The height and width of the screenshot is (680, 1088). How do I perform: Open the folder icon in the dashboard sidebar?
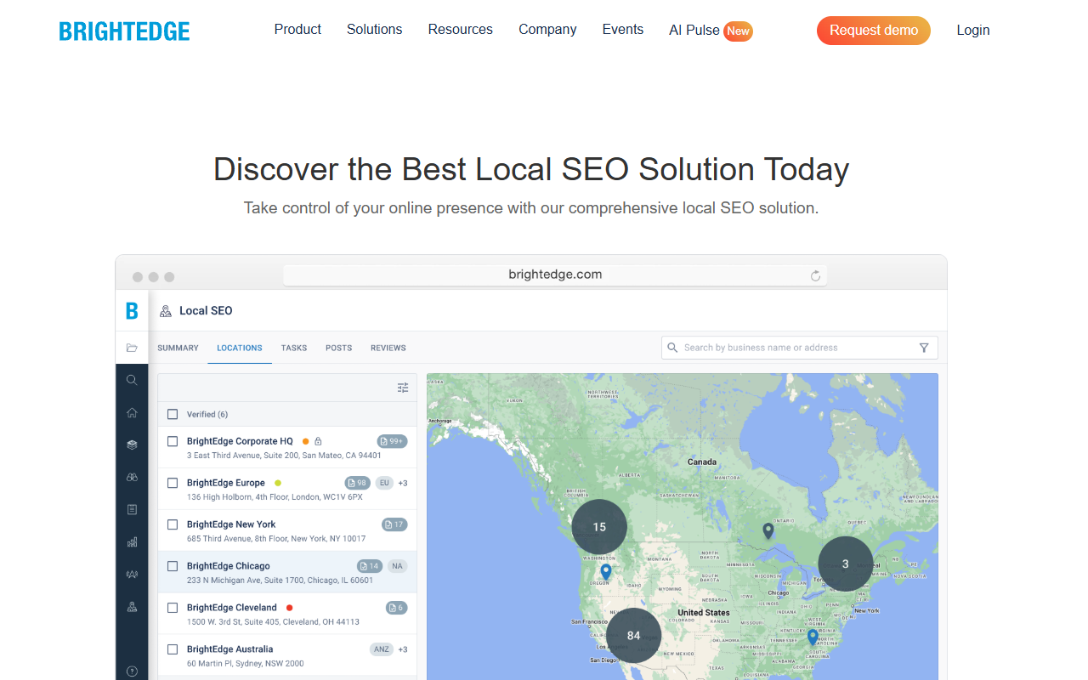pos(132,348)
